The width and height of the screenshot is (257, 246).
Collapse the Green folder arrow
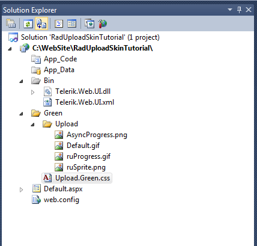click(x=21, y=114)
